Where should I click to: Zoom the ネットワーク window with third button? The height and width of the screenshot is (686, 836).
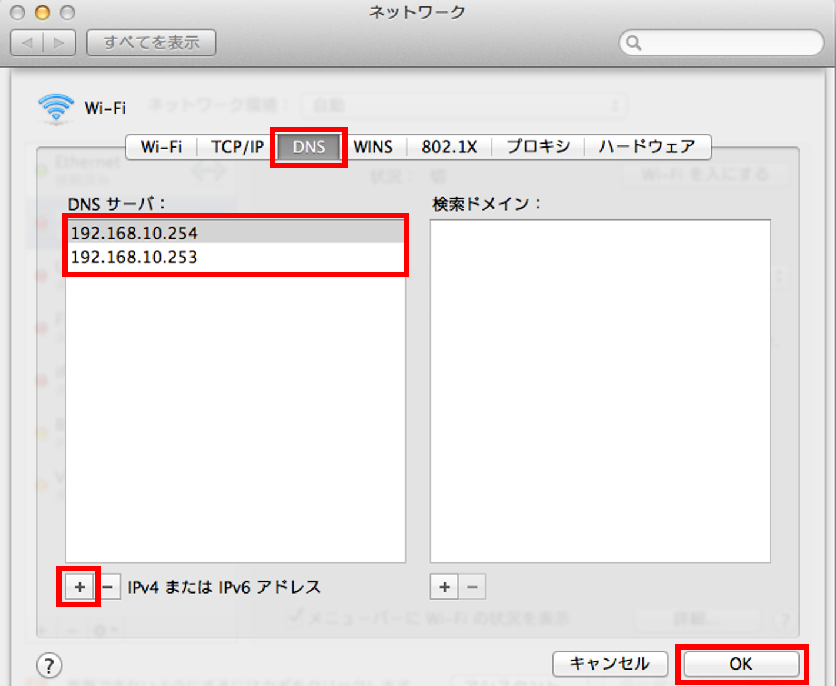coord(68,12)
